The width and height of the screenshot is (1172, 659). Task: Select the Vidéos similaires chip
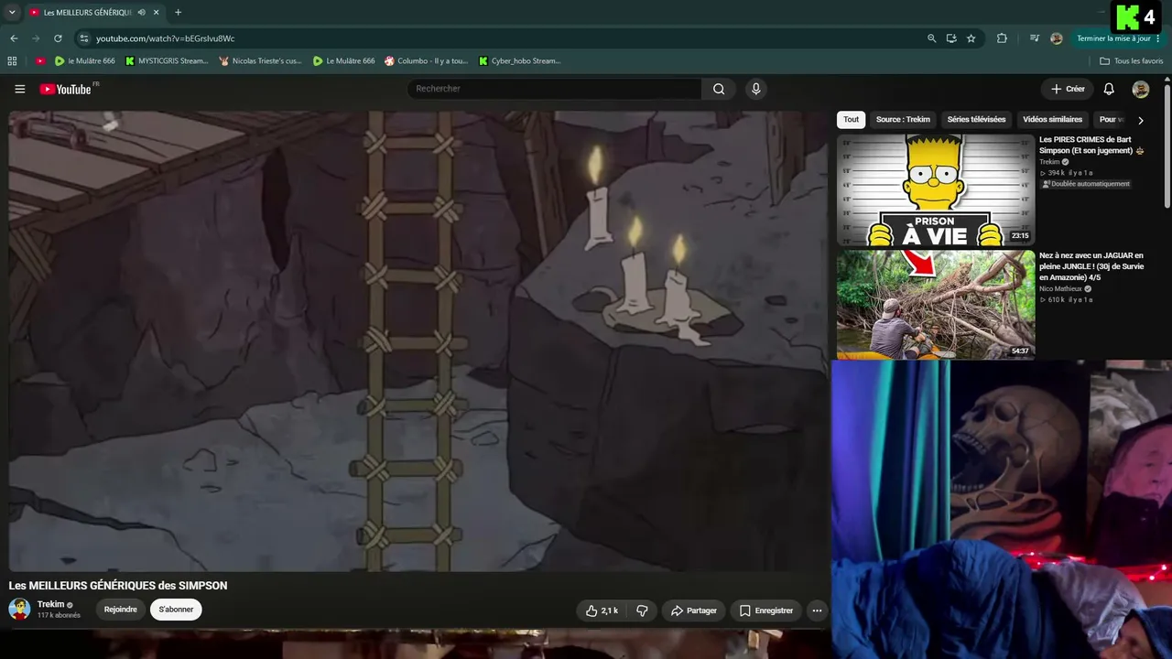pos(1052,120)
